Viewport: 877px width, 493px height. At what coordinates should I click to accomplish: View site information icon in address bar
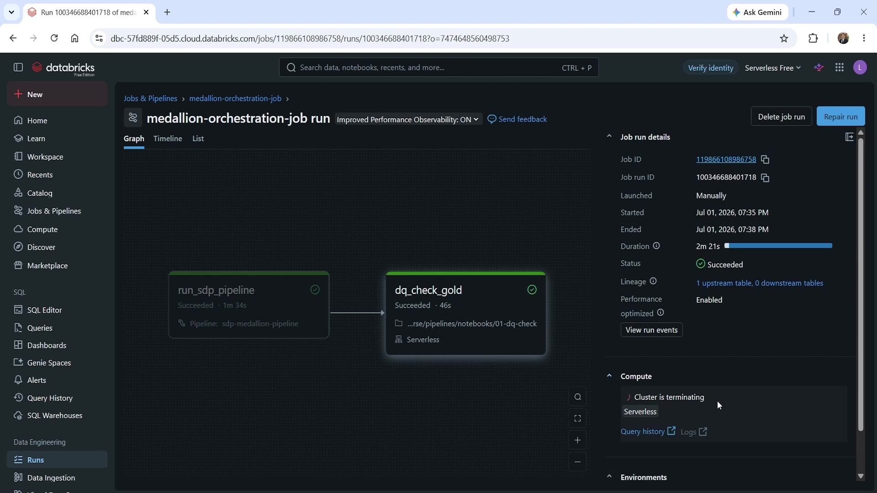click(x=99, y=38)
